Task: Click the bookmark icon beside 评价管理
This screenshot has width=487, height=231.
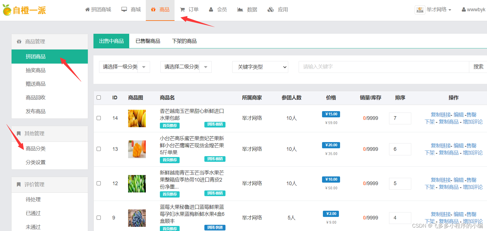Action: [19, 184]
